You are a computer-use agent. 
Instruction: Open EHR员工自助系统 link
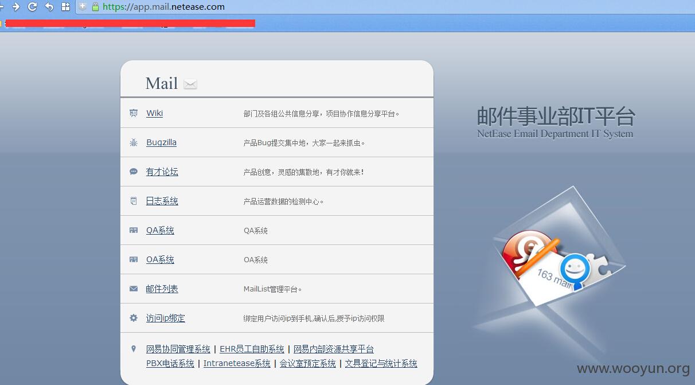point(252,349)
